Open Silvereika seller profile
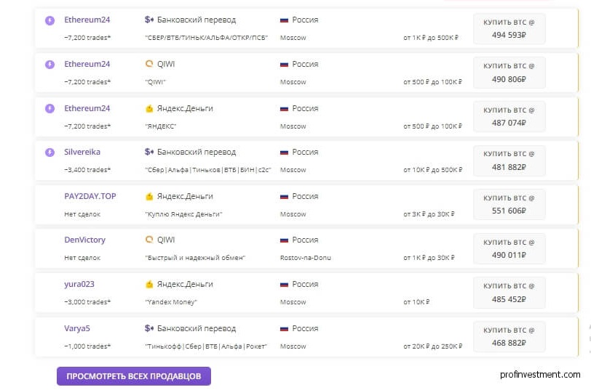The width and height of the screenshot is (591, 390). 82,152
